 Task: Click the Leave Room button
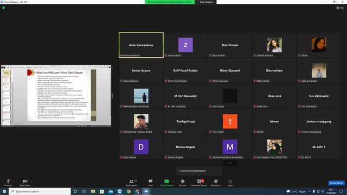point(336,183)
